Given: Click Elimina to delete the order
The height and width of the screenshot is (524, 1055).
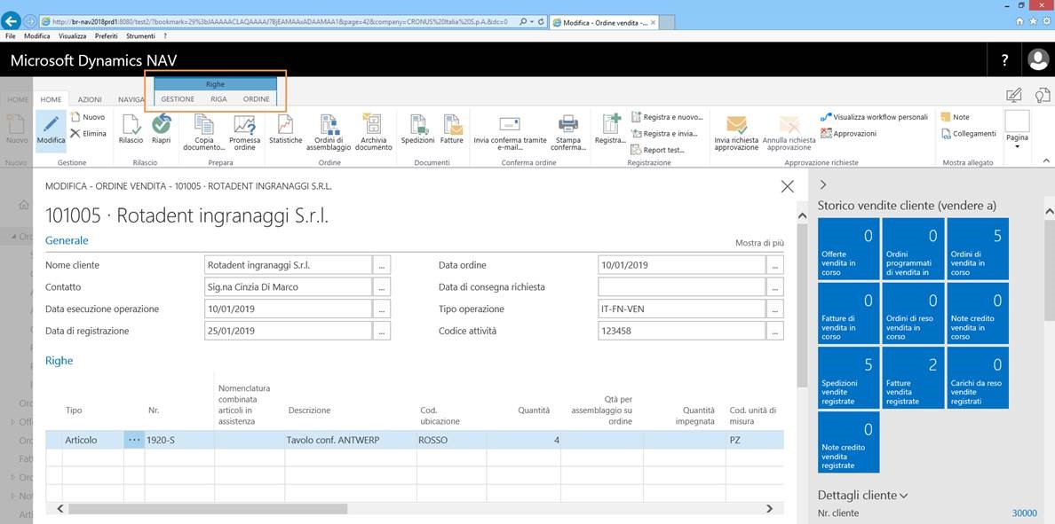Looking at the screenshot, I should click(x=88, y=133).
